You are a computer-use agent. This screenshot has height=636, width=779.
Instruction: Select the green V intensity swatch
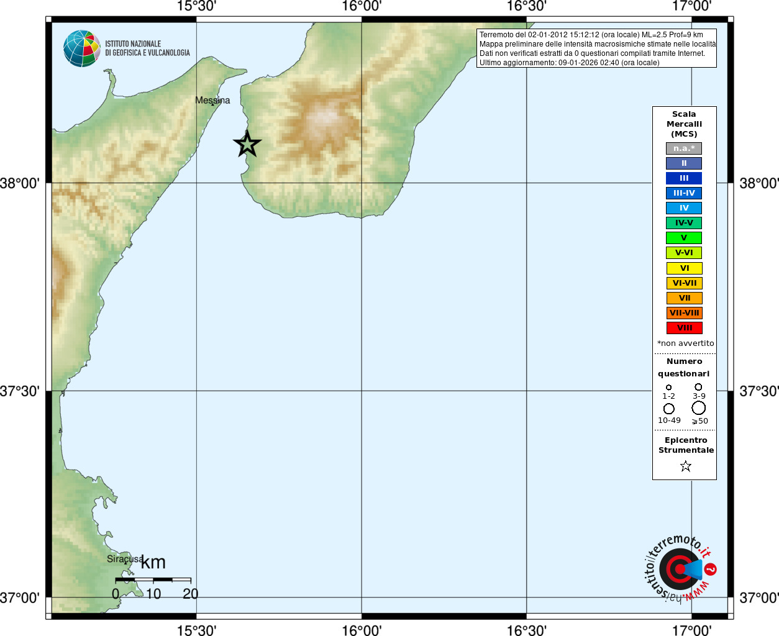(684, 238)
